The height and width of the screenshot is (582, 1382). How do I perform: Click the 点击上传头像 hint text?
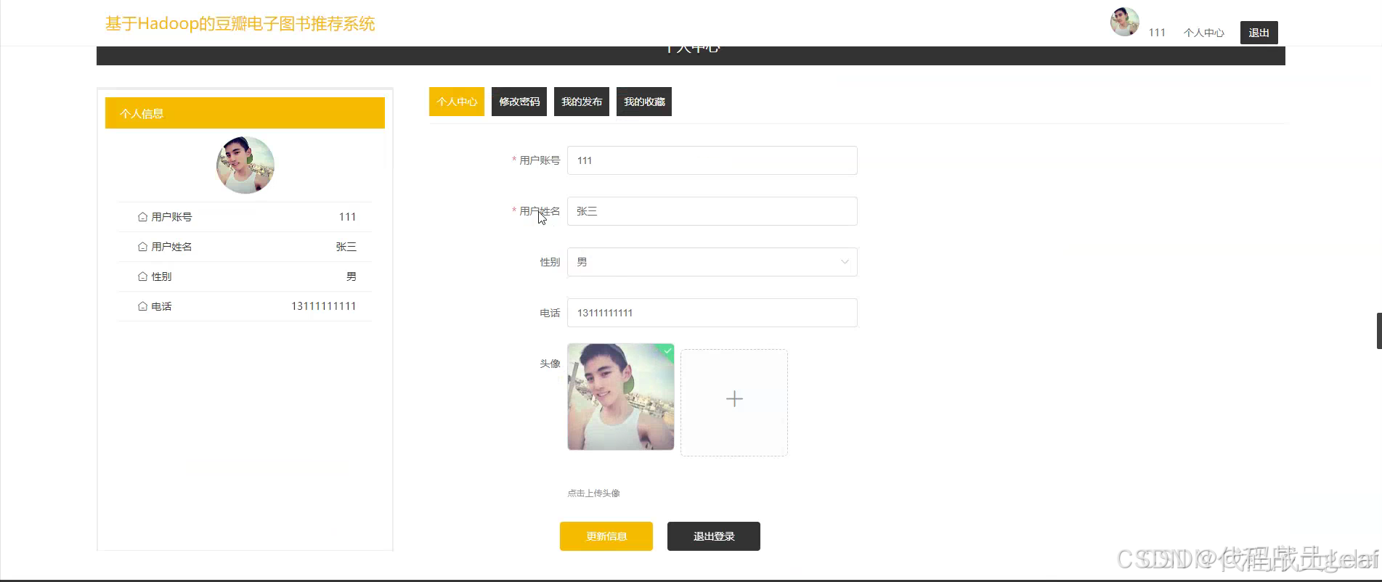(x=594, y=493)
